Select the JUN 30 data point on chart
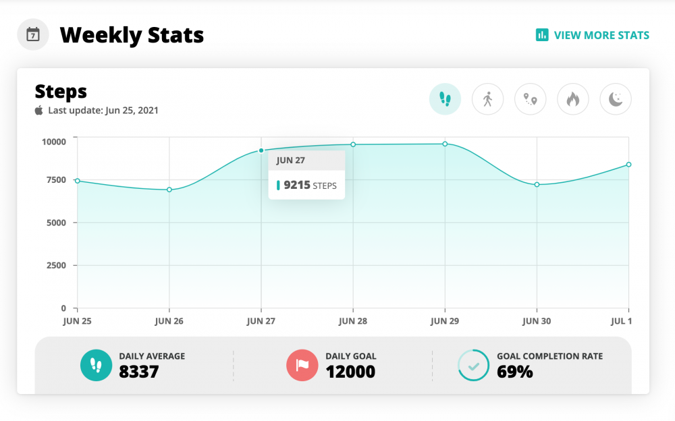Viewport: 675px width, 421px height. tap(537, 184)
